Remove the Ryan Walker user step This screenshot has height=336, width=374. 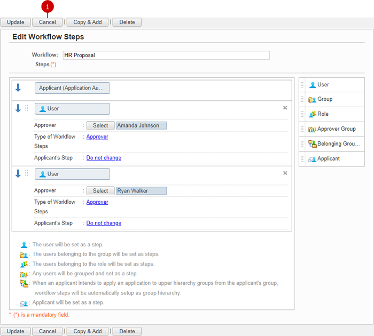coord(285,173)
